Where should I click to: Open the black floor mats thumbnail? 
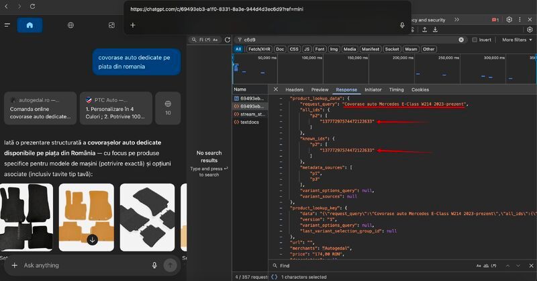click(26, 217)
